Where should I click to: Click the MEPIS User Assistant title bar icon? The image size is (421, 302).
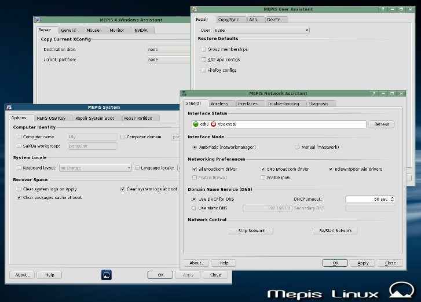(195, 9)
